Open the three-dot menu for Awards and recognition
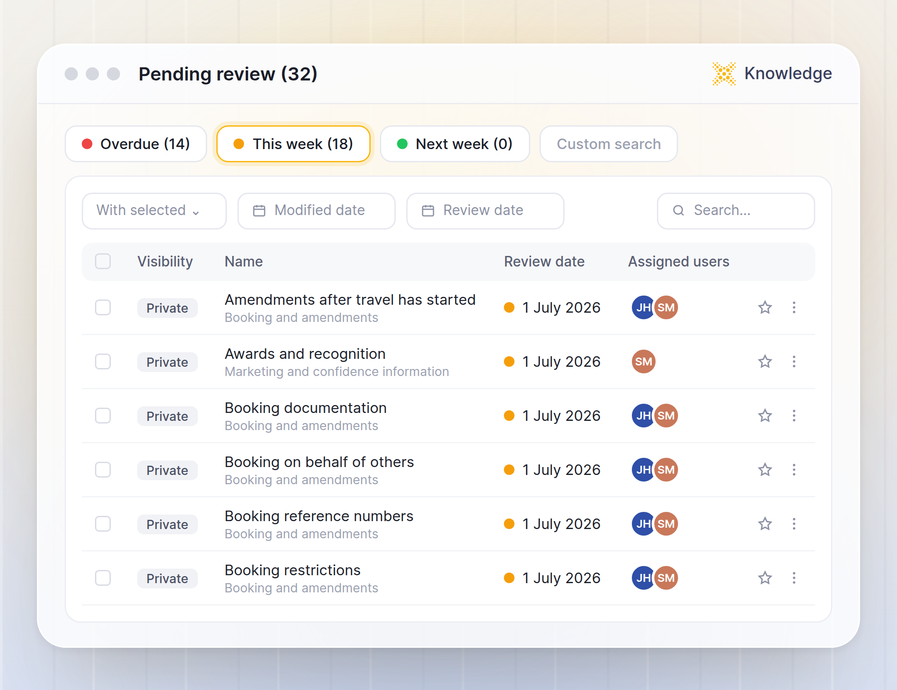 [794, 361]
